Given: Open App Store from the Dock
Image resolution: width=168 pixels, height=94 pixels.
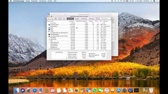Looking at the screenshot, I should tap(118, 90).
